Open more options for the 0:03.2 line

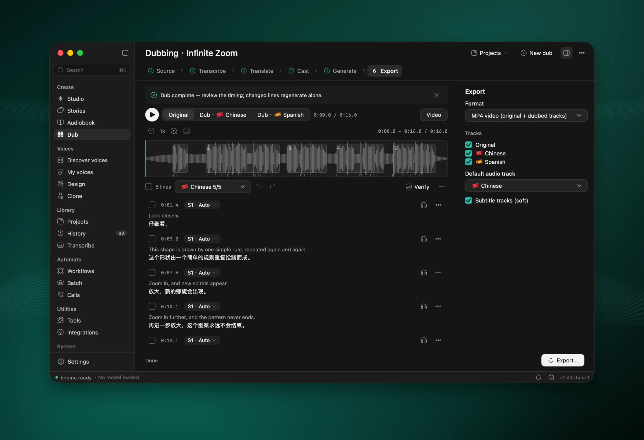point(438,239)
